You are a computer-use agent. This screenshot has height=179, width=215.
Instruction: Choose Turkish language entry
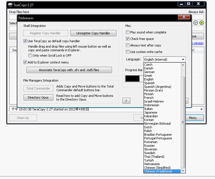click(x=162, y=161)
